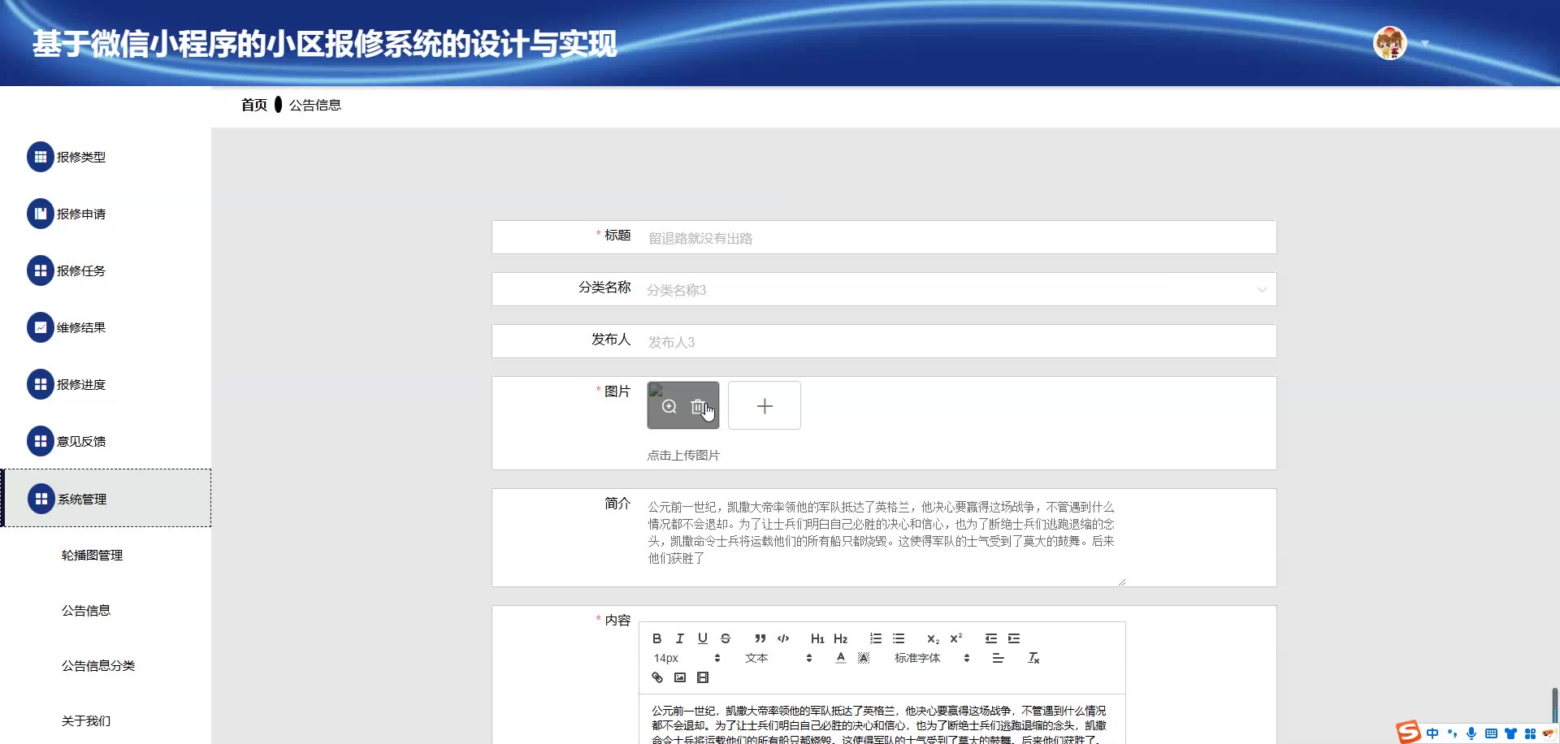The width and height of the screenshot is (1560, 744).
Task: Preview the uploaded image with magnifier icon
Action: pos(669,407)
